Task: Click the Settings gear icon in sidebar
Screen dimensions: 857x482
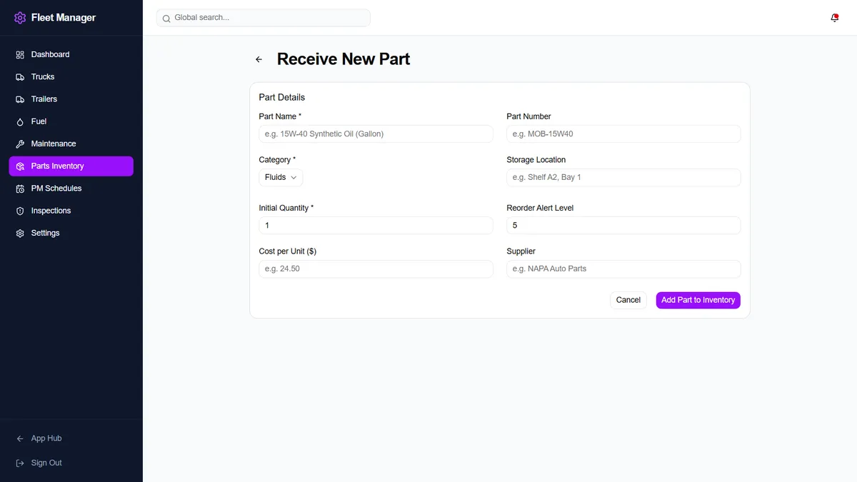Action: click(20, 234)
